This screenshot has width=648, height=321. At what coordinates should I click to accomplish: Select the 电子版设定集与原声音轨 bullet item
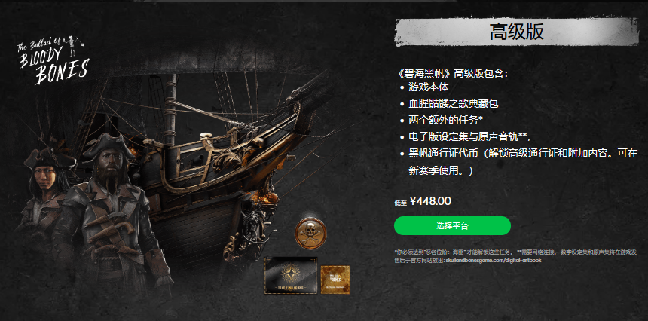tap(469, 136)
